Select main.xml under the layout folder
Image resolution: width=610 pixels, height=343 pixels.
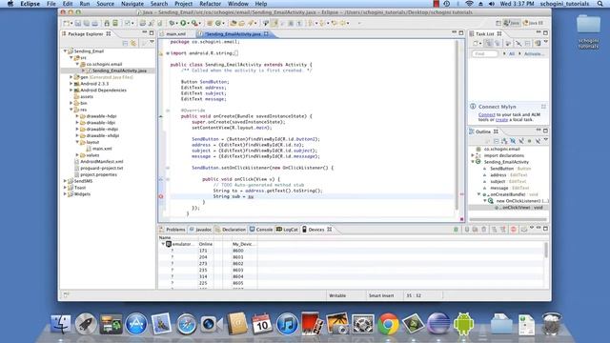tap(102, 149)
